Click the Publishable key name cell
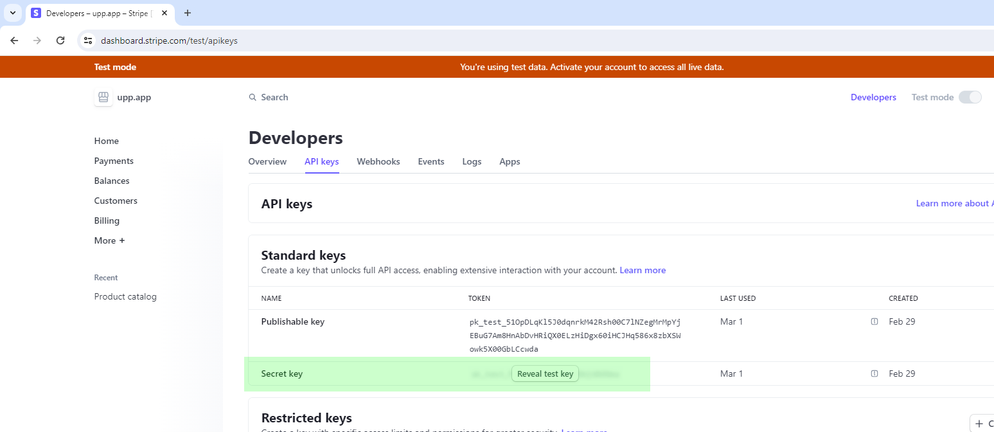This screenshot has height=432, width=994. [x=293, y=321]
